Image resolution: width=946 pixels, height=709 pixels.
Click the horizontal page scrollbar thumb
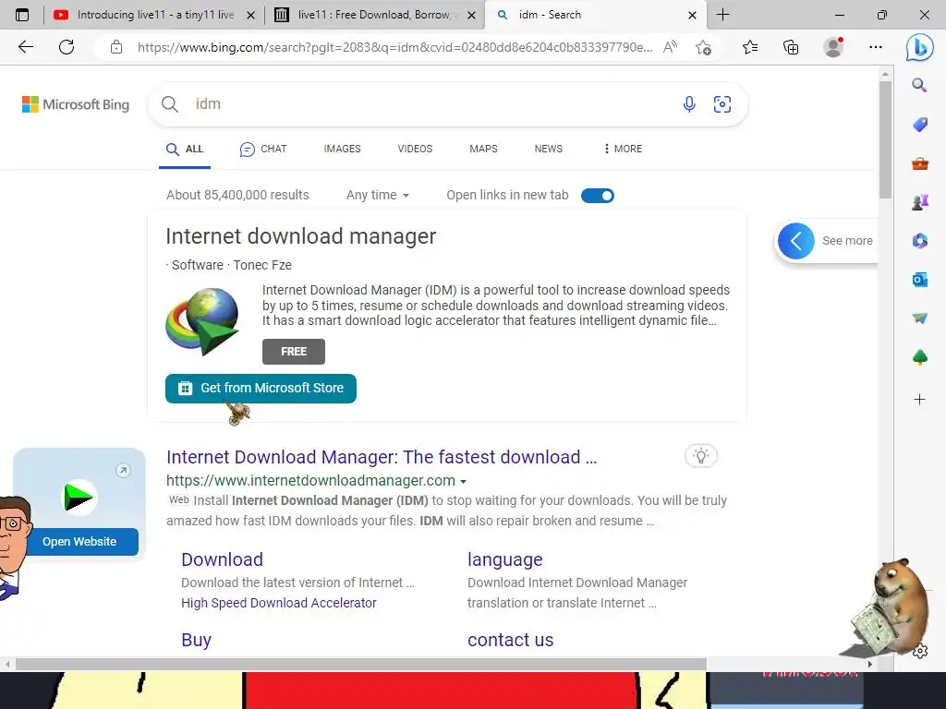point(361,665)
